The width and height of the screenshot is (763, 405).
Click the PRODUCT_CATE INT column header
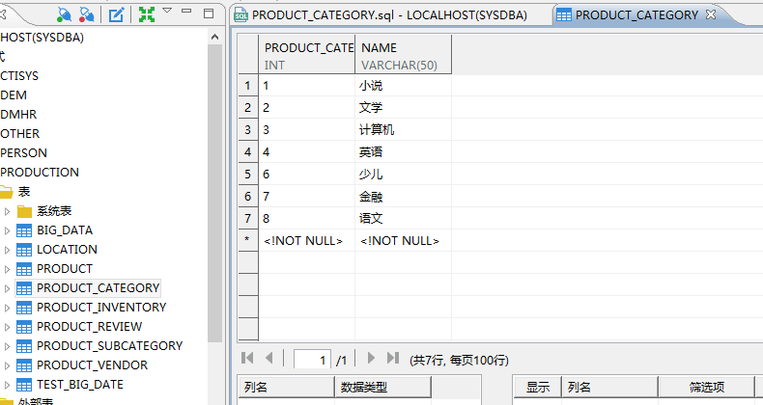point(306,54)
